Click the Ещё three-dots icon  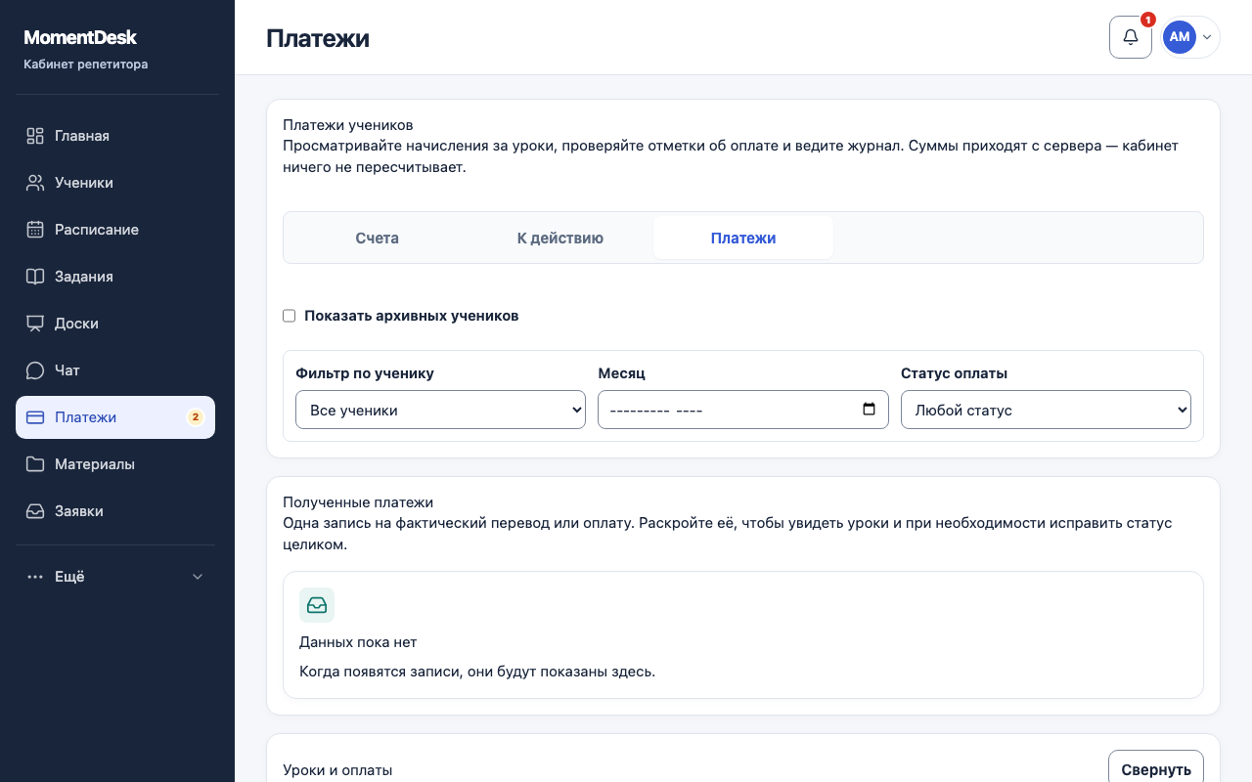click(35, 577)
